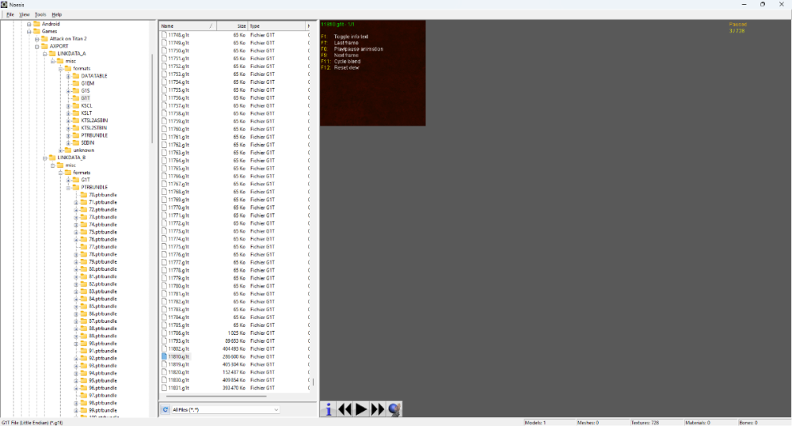The width and height of the screenshot is (792, 426).
Task: Click the next frame fast-forward button
Action: tap(378, 409)
